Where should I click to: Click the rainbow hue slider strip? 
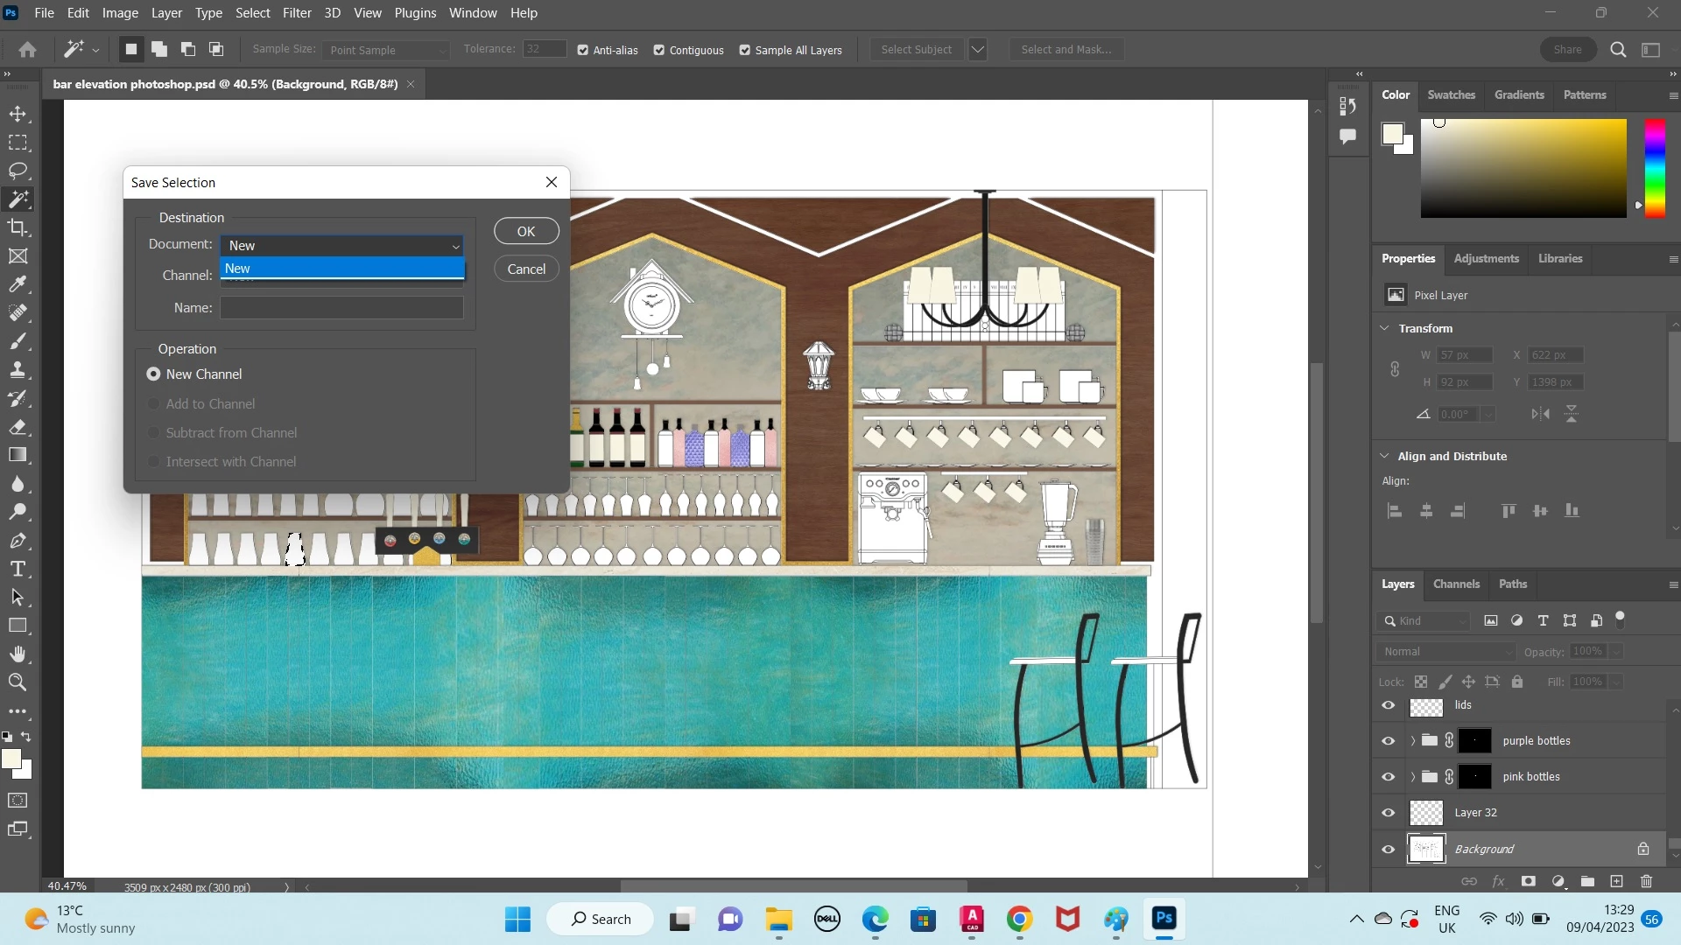(x=1654, y=166)
